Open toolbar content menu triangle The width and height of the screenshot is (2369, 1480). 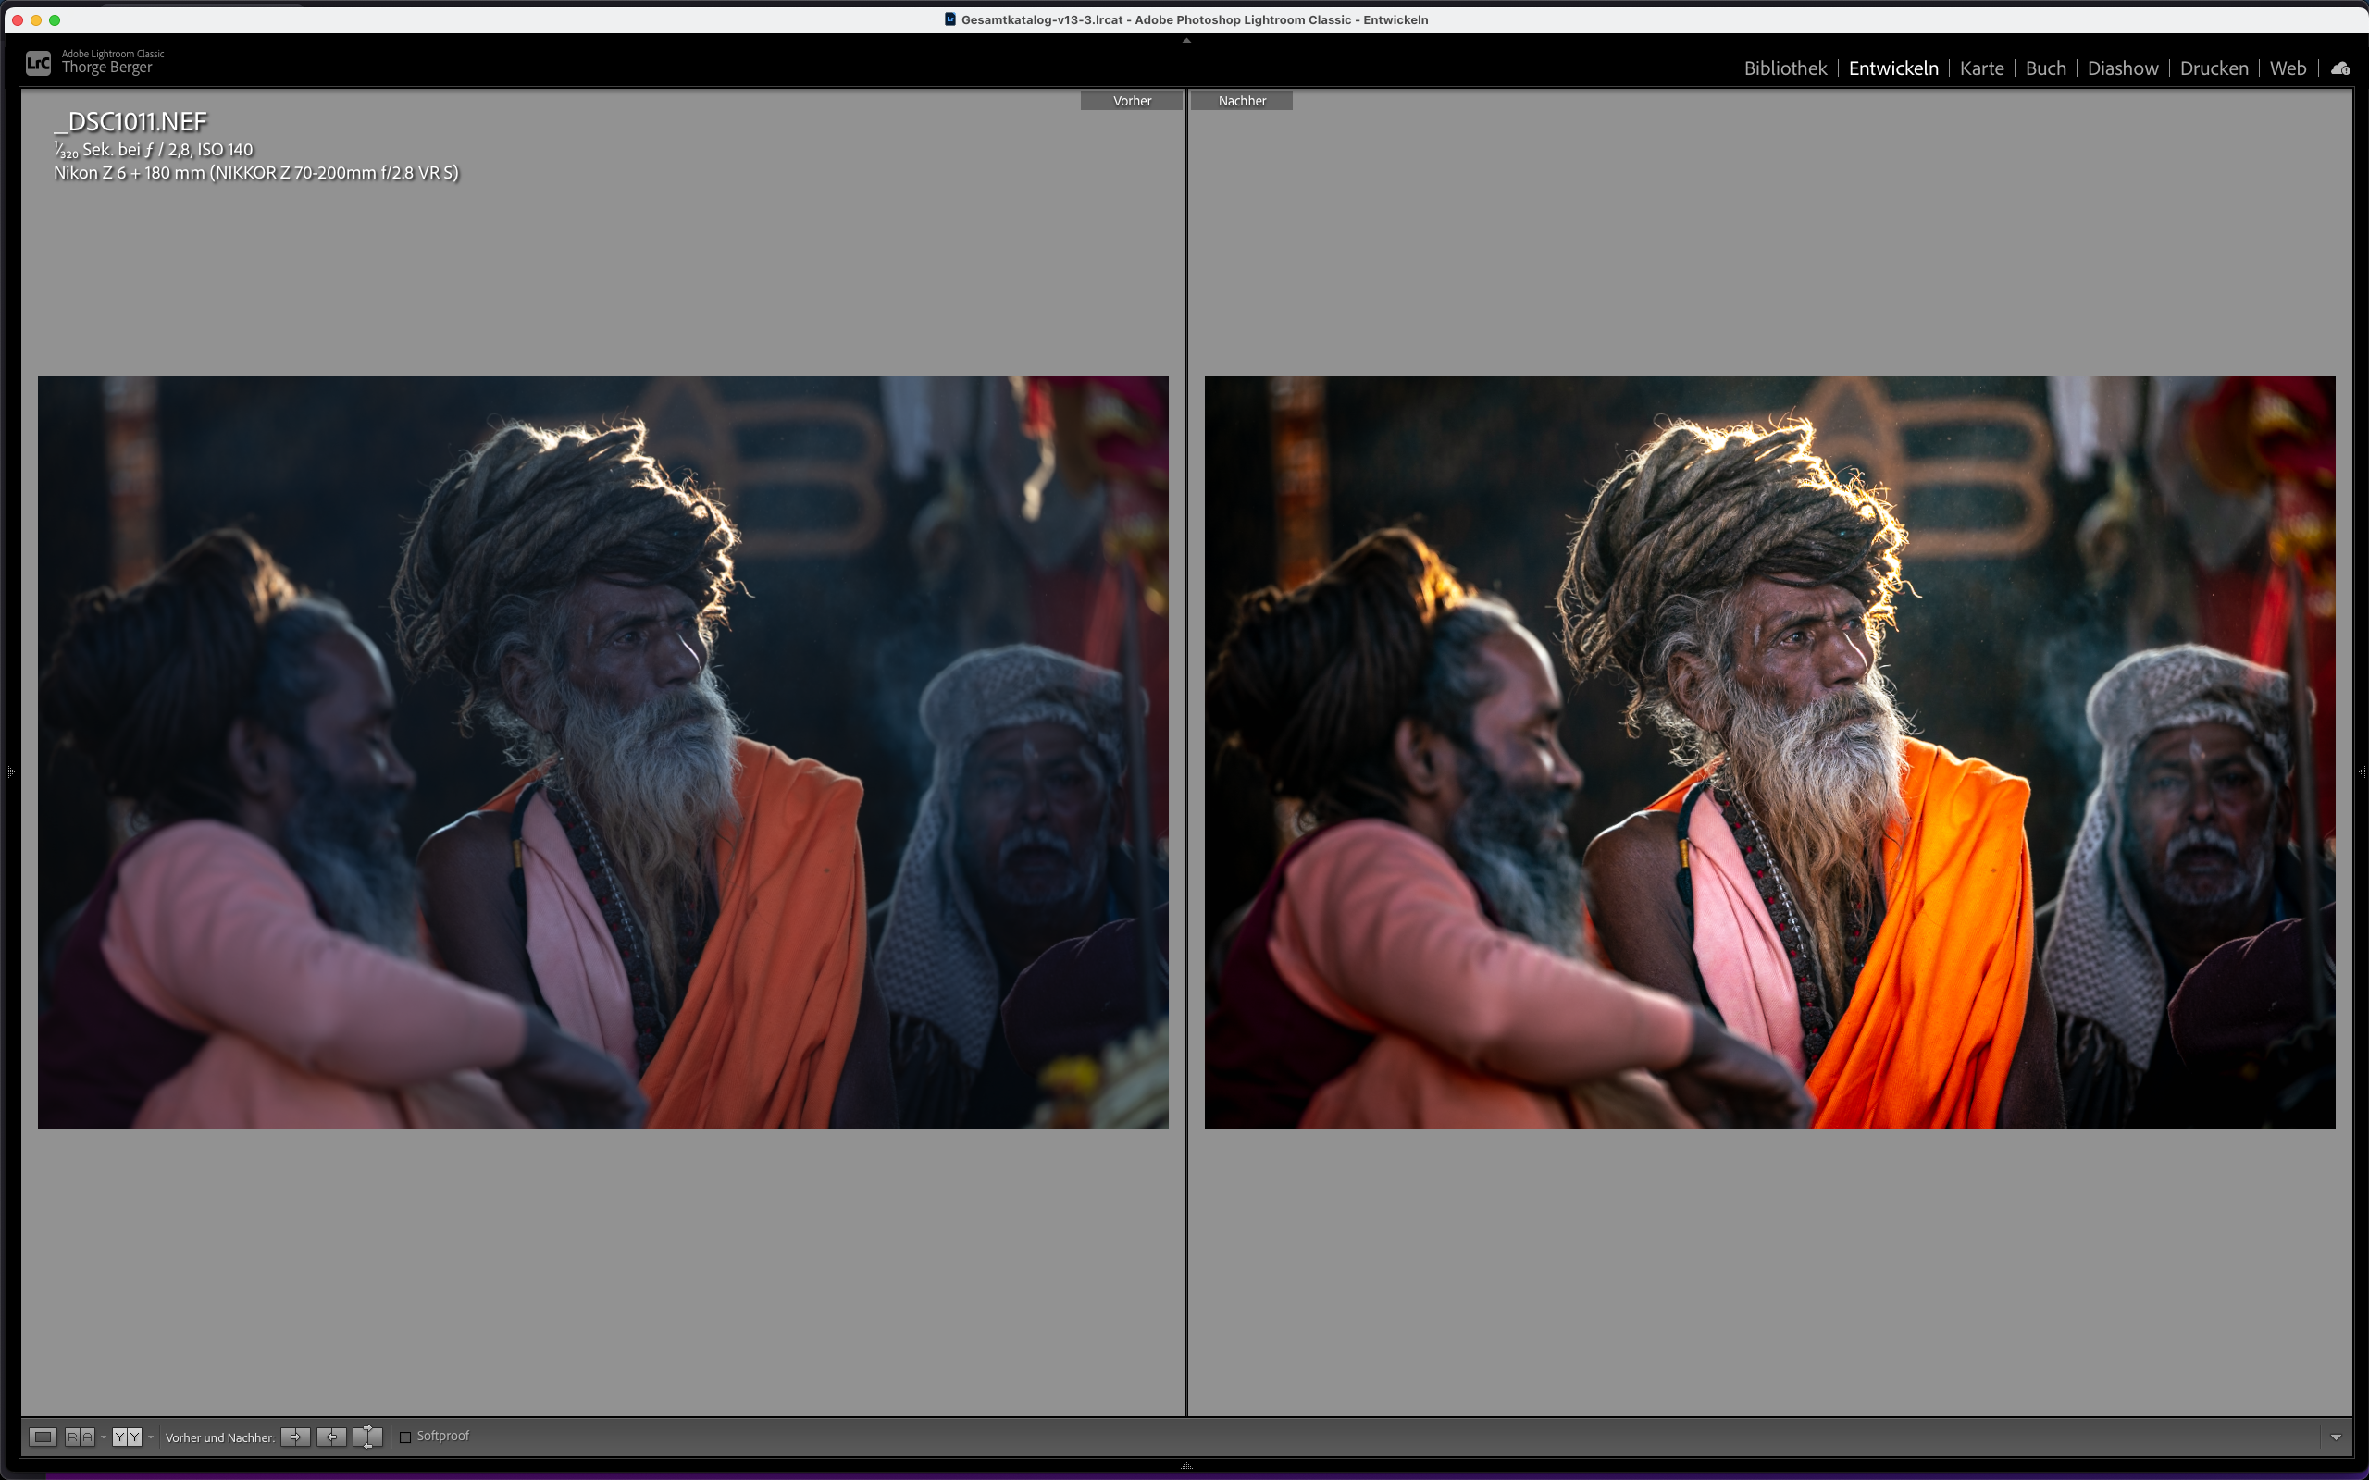tap(2336, 1437)
